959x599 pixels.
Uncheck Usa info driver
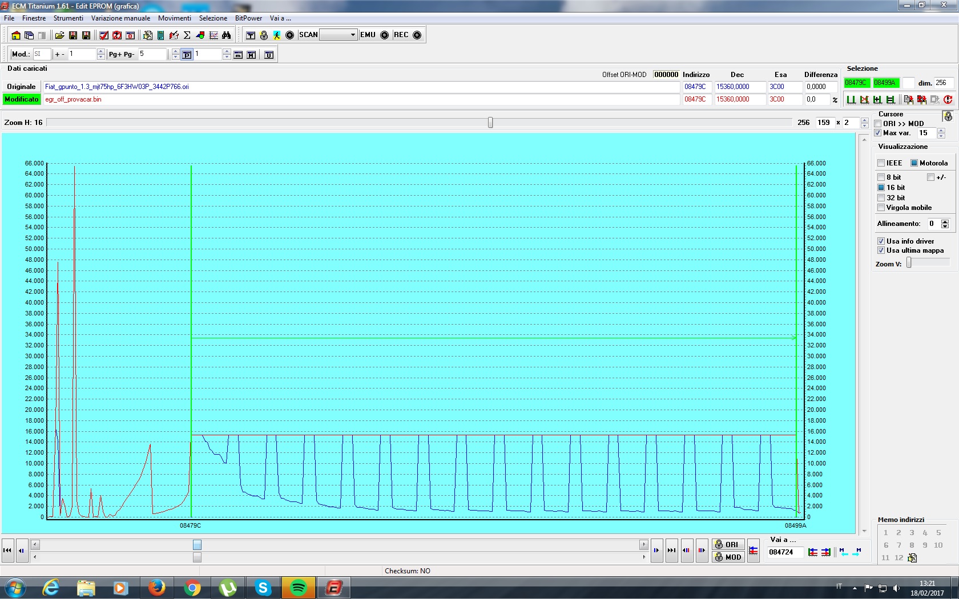pyautogui.click(x=881, y=241)
